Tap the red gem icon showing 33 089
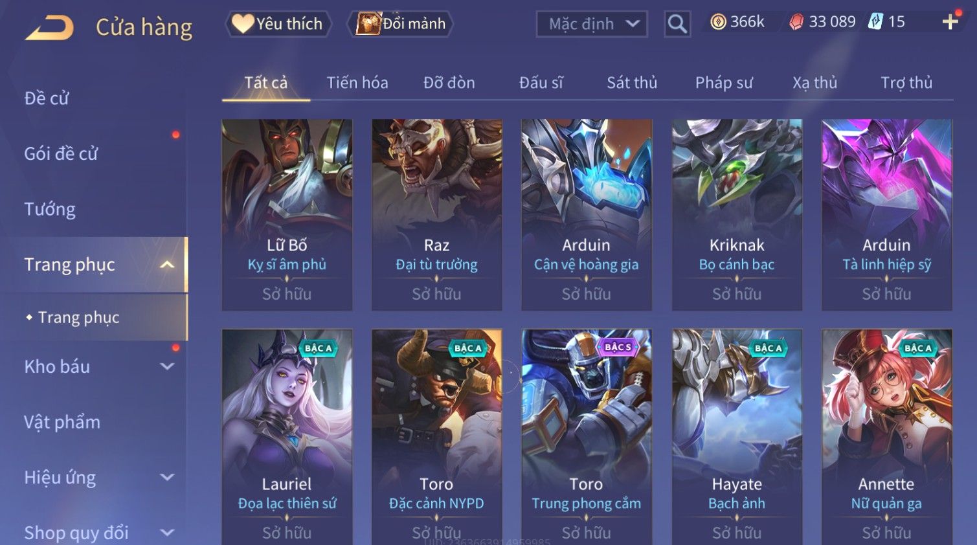 pos(796,22)
